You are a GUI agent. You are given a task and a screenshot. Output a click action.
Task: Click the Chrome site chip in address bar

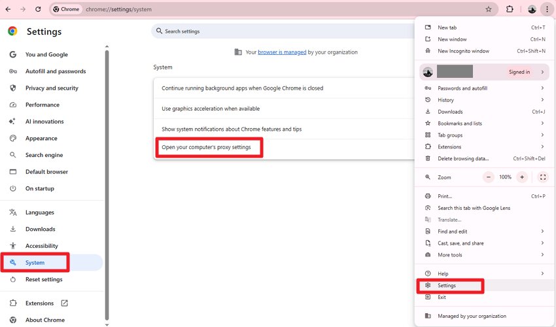pos(66,9)
